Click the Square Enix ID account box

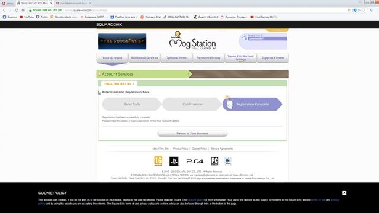tap(263, 41)
